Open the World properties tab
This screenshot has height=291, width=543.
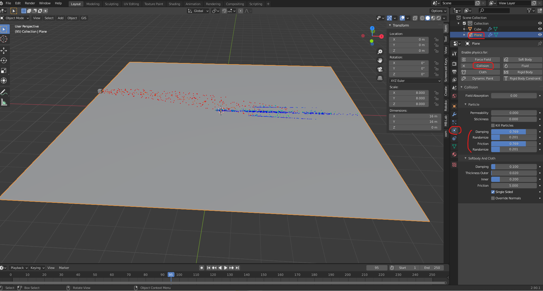pyautogui.click(x=454, y=96)
